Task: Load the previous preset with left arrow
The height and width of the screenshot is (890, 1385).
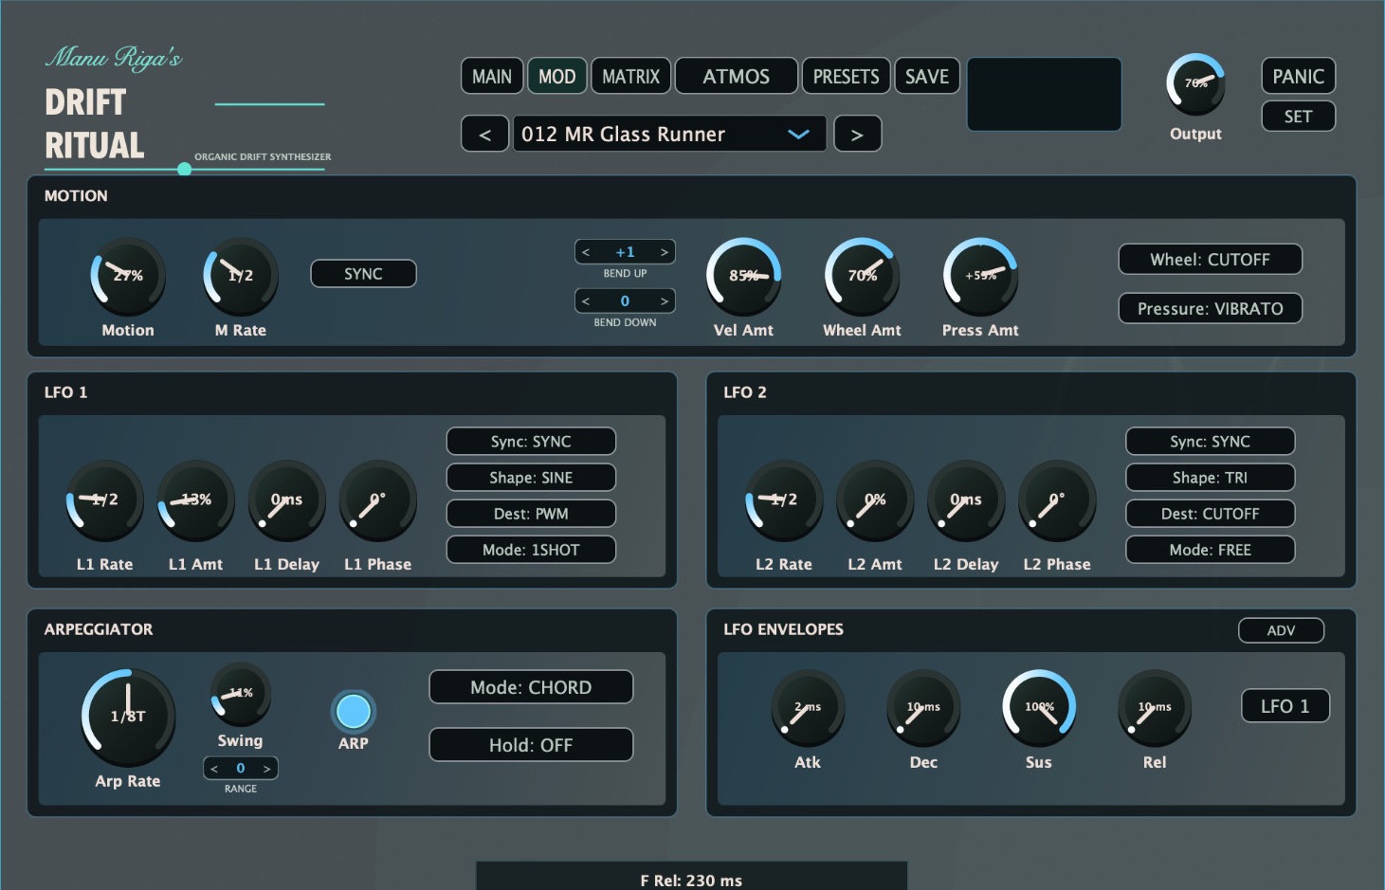Action: click(485, 135)
